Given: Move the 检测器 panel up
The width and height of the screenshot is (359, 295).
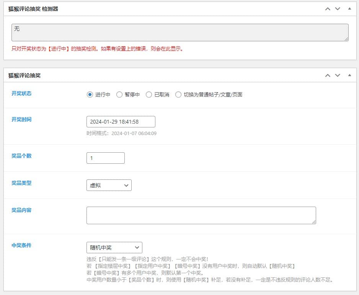Looking at the screenshot, I should click(328, 8).
